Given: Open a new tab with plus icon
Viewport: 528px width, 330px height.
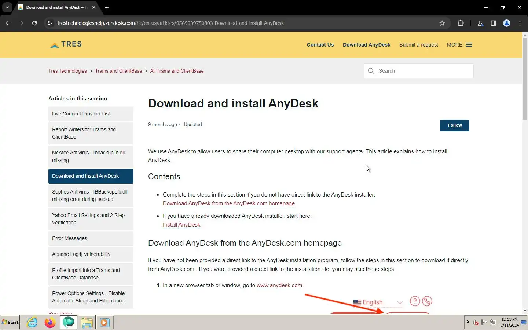Looking at the screenshot, I should [x=107, y=7].
